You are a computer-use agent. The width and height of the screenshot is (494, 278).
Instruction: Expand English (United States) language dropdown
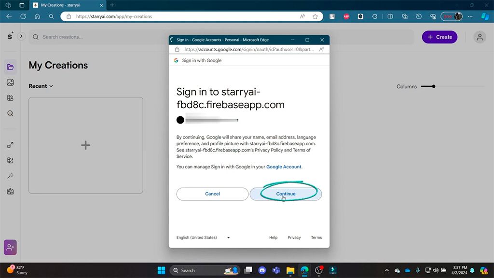203,237
